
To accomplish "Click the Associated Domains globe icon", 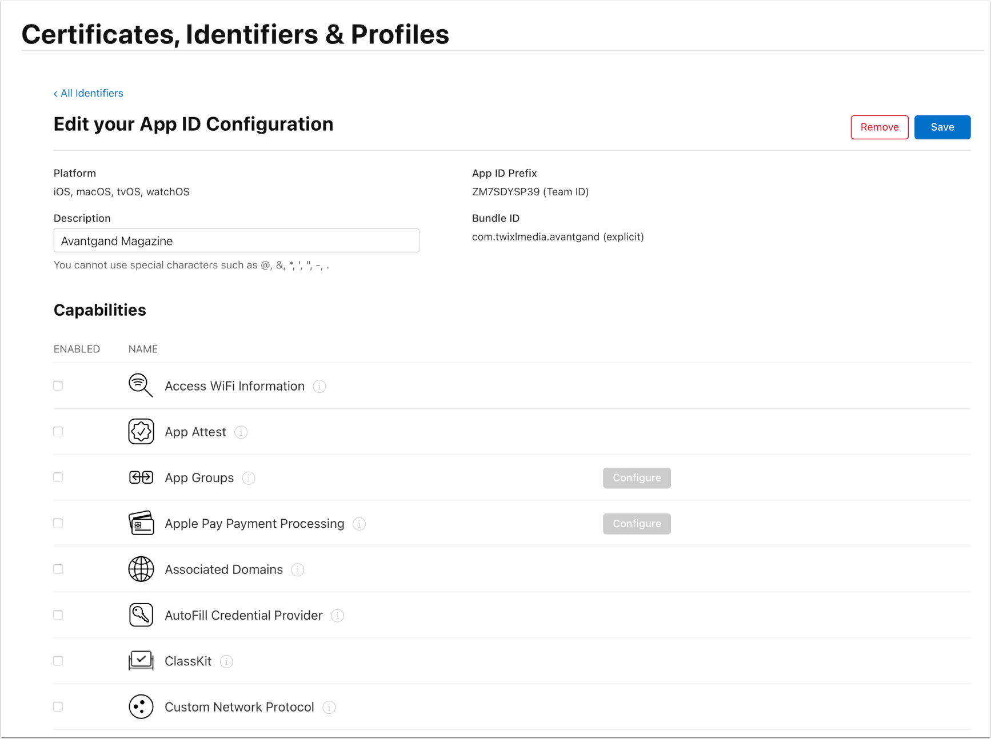I will (x=141, y=569).
